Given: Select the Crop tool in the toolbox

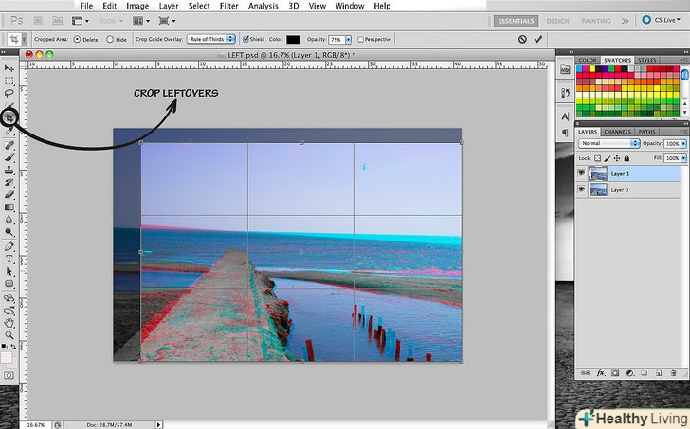Looking at the screenshot, I should click(x=9, y=118).
